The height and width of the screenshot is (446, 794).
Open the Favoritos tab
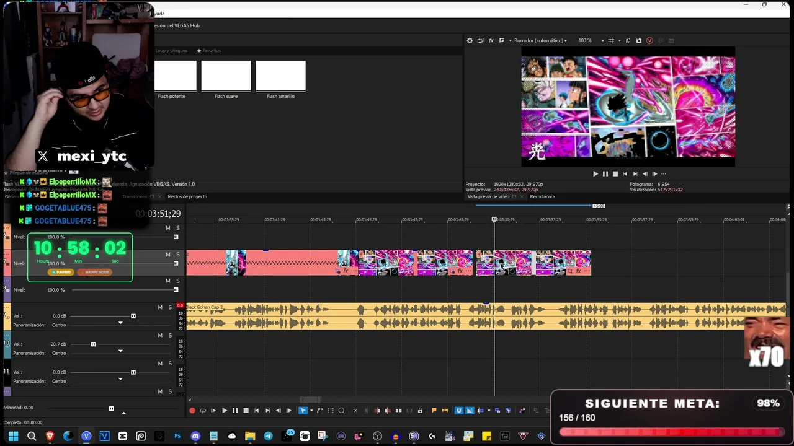point(209,50)
